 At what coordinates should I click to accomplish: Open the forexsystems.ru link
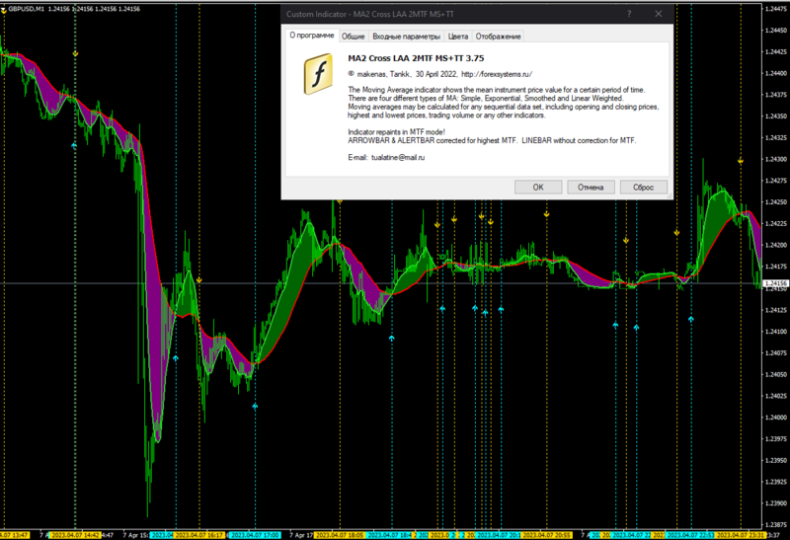(x=497, y=74)
